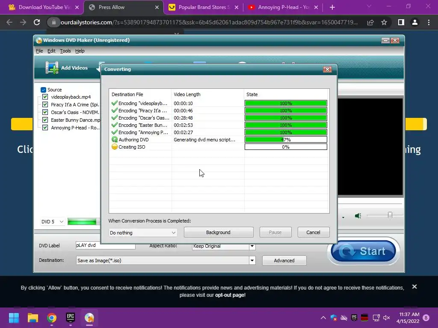
Task: Follow the opt-out page link
Action: click(230, 295)
